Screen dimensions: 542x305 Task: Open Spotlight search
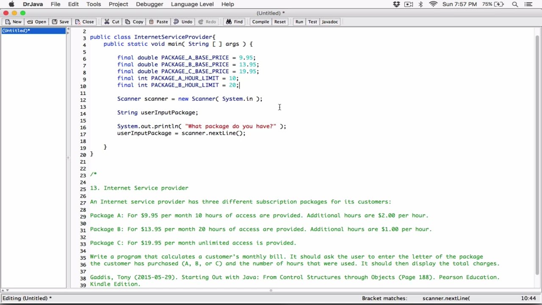(515, 4)
